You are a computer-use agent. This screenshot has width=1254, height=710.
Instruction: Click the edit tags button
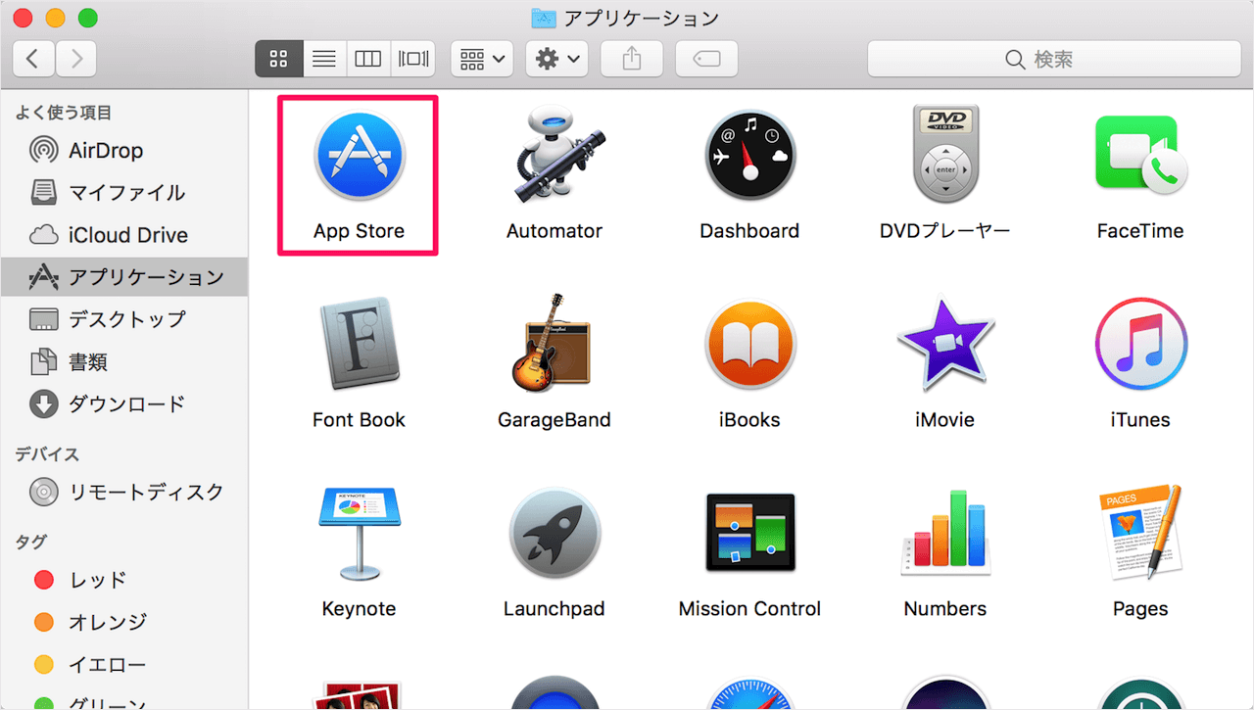tap(706, 59)
